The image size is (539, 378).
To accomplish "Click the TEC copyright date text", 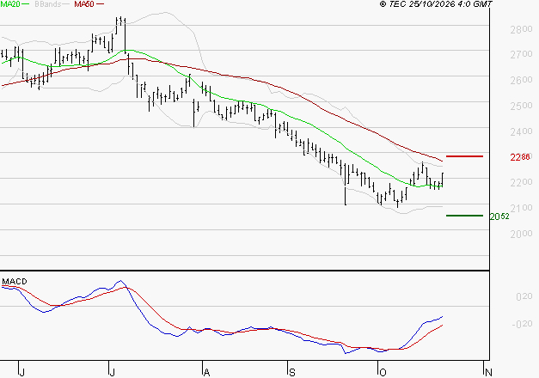I will (436, 4).
